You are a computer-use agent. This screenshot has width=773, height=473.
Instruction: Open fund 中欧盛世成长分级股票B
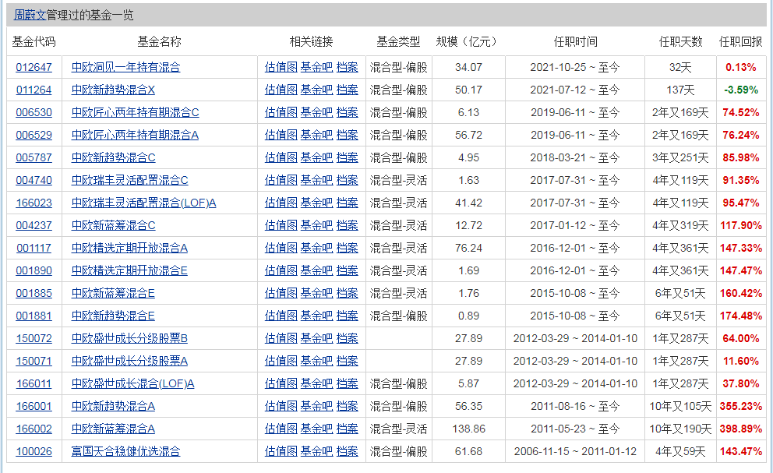coord(129,339)
